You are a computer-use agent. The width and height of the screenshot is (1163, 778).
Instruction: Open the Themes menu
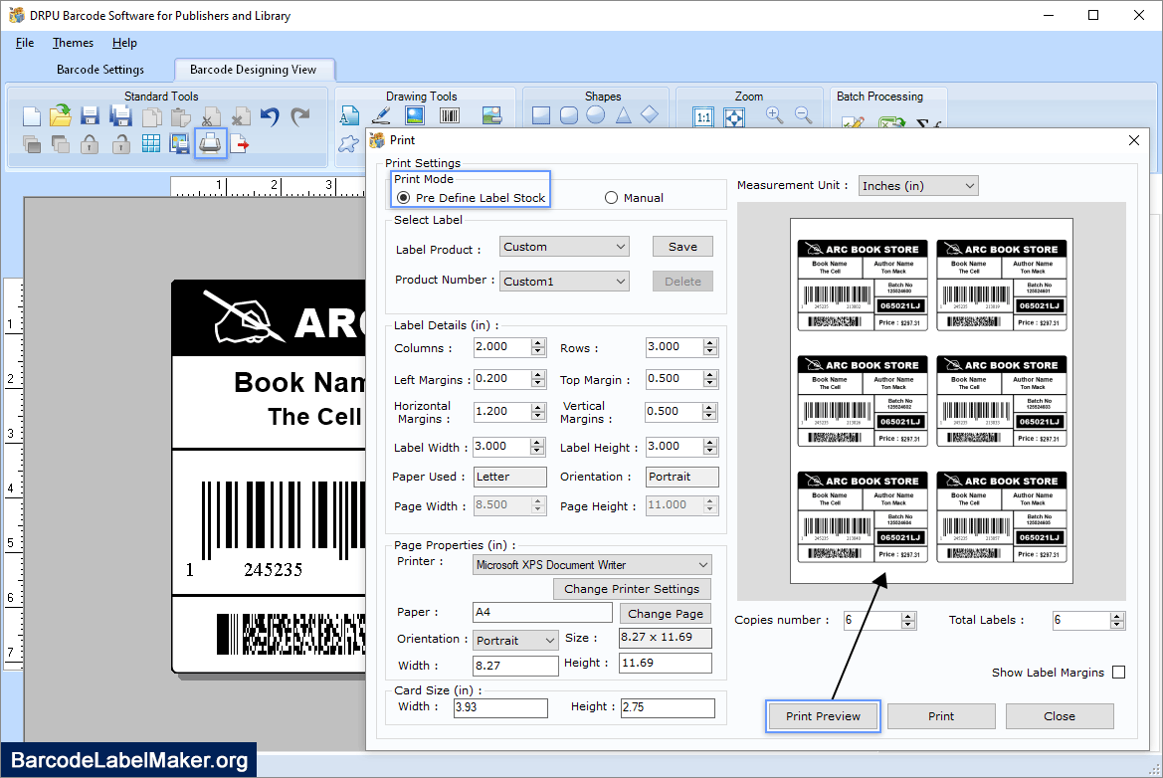pyautogui.click(x=73, y=43)
